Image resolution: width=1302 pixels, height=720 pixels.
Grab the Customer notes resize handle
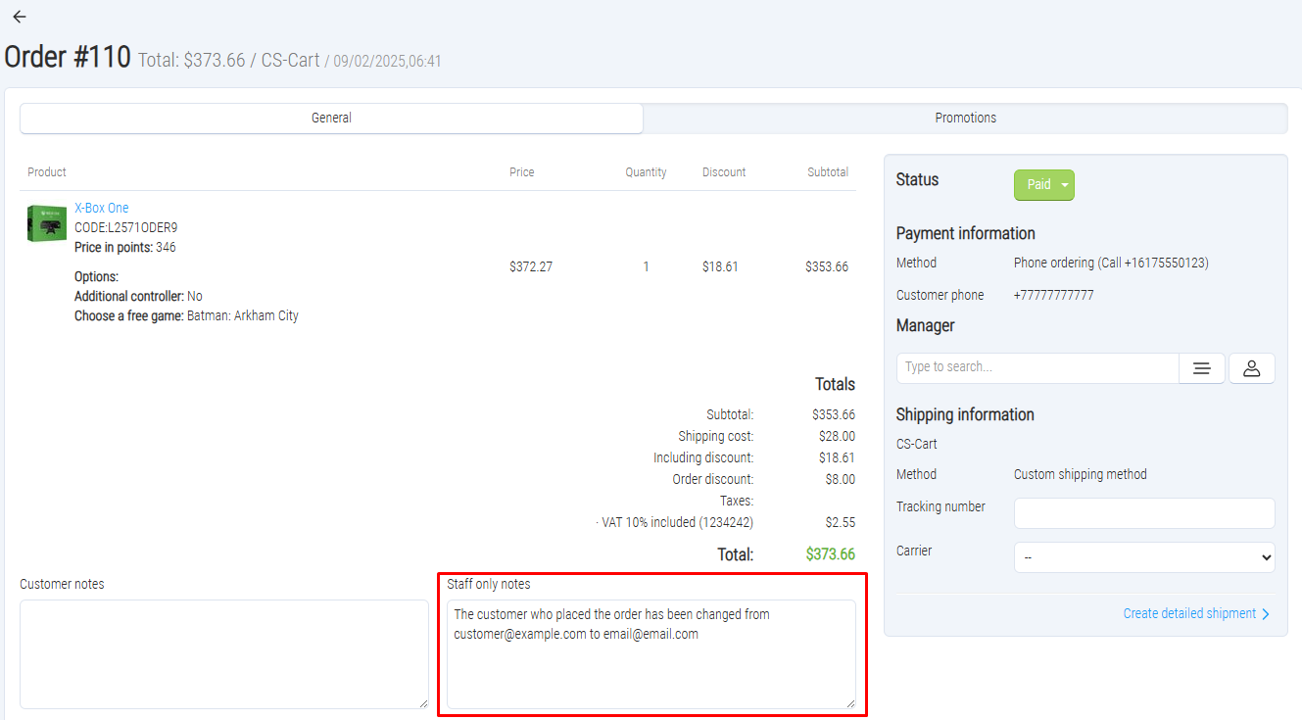[x=423, y=703]
